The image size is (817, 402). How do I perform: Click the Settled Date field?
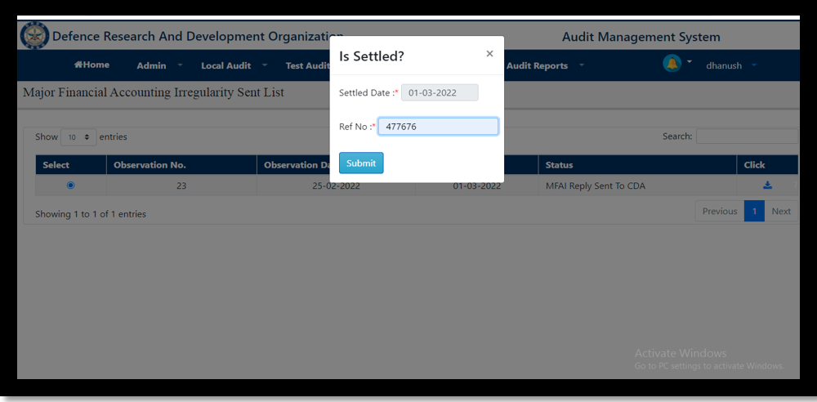point(439,93)
